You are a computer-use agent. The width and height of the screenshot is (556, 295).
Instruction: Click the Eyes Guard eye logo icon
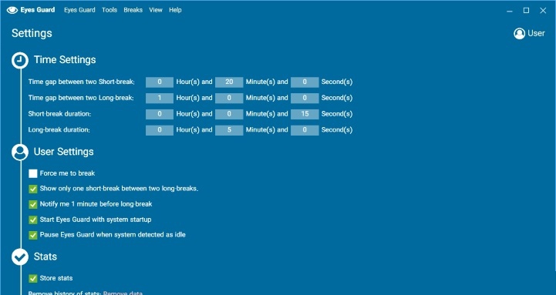click(12, 10)
